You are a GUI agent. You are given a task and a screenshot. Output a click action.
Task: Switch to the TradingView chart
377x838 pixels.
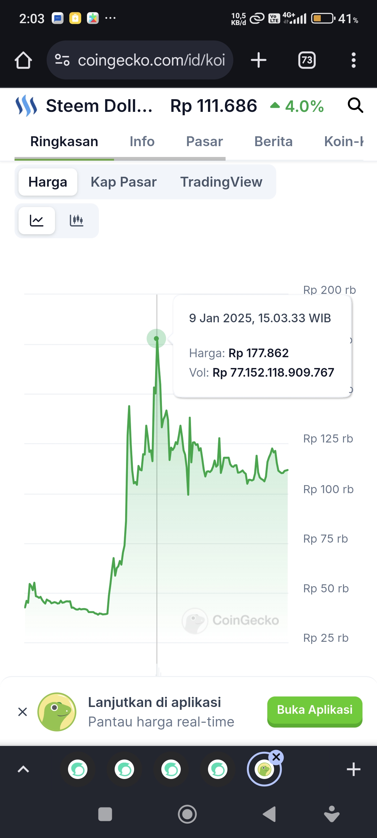click(x=221, y=182)
